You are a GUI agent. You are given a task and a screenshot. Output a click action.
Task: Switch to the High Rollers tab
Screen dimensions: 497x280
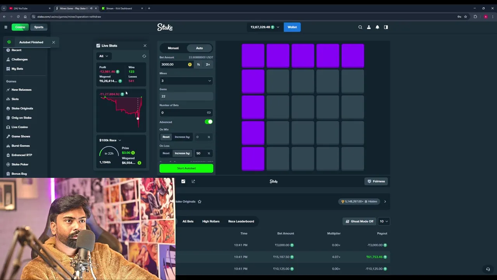[211, 221]
